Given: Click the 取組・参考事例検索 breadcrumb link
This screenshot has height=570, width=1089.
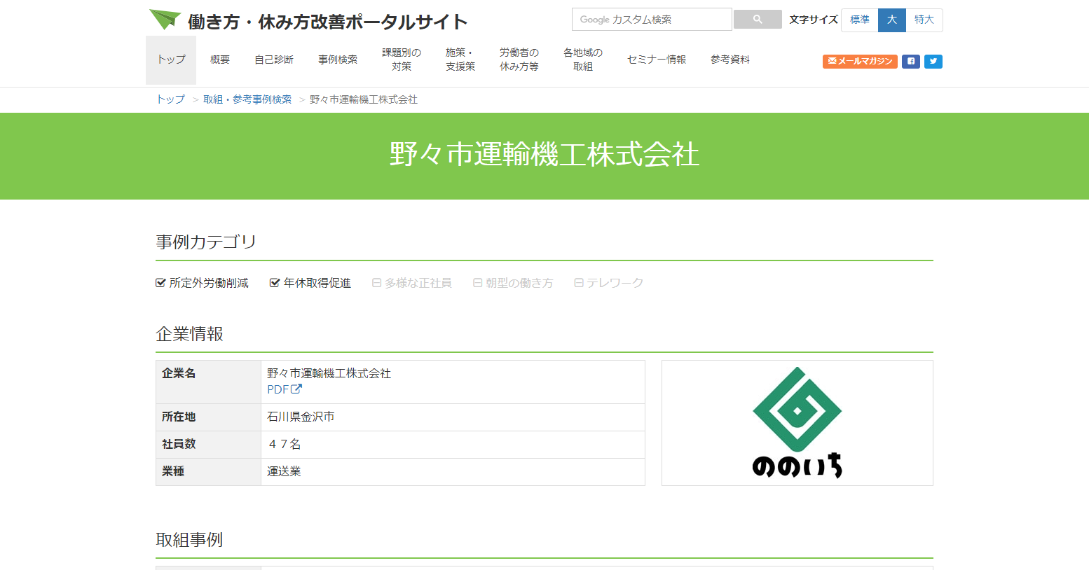Looking at the screenshot, I should coord(247,99).
